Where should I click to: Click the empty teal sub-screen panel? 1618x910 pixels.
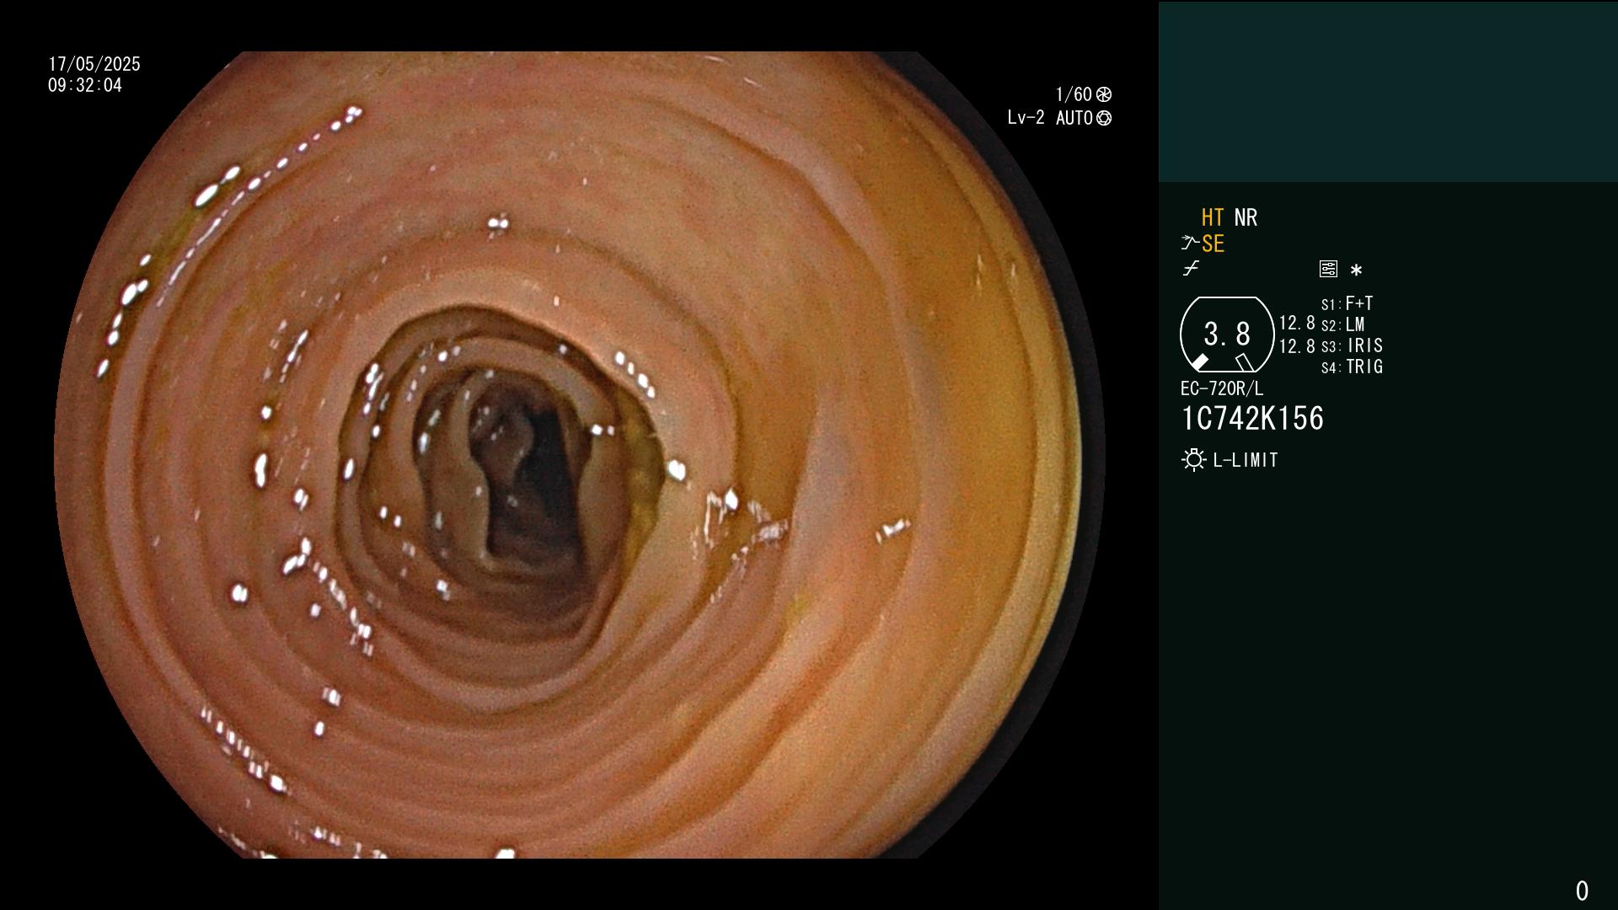pyautogui.click(x=1388, y=92)
